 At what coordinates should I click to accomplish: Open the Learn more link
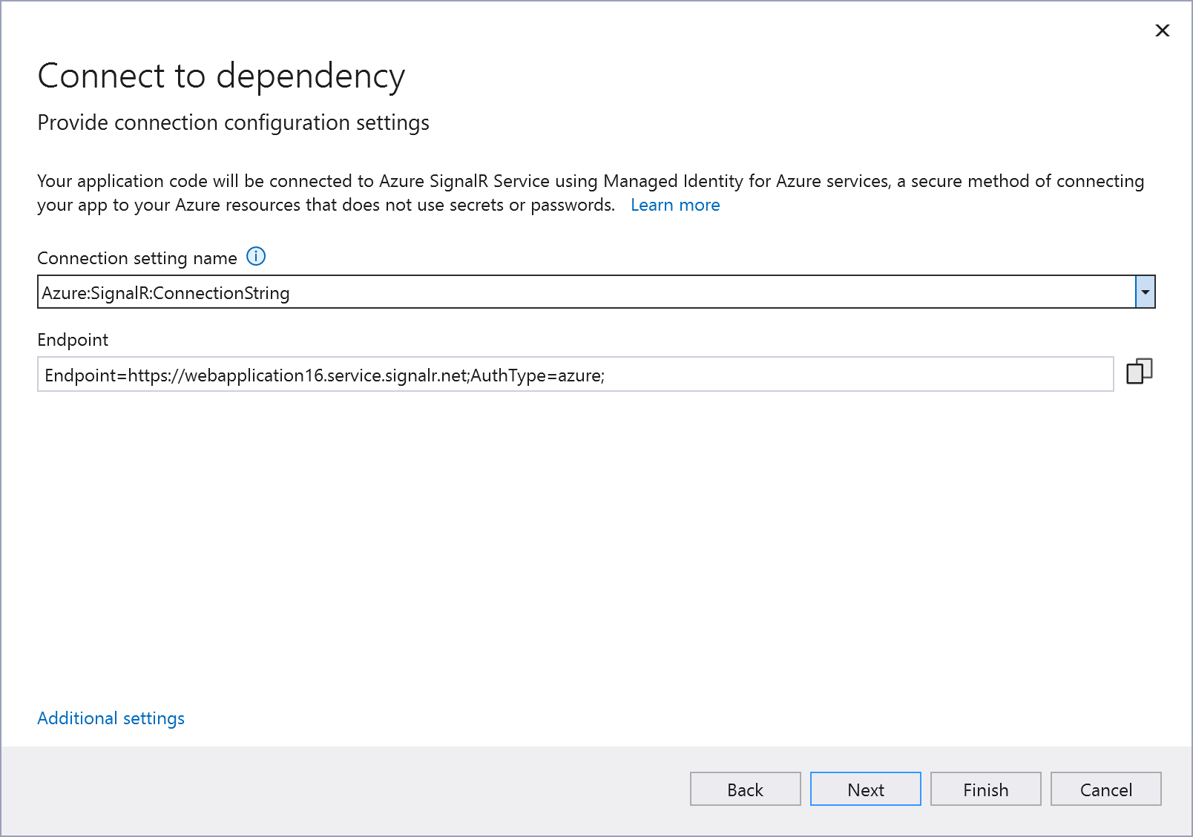point(675,205)
